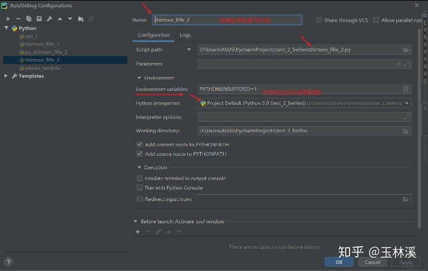Switch to the Configuration tab
428x271 pixels.
click(153, 35)
